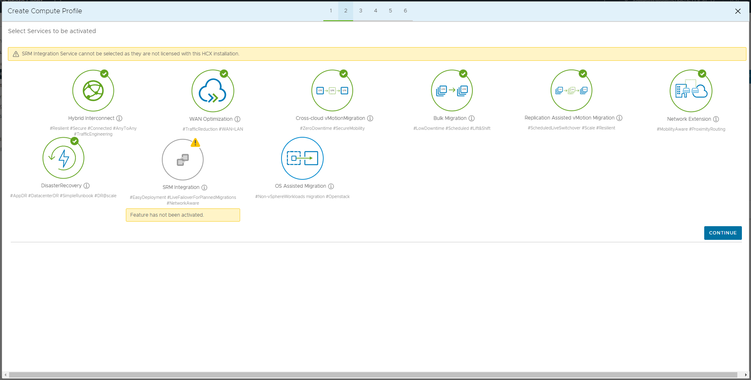This screenshot has width=751, height=380.
Task: Click the SRM Integration service icon
Action: (x=183, y=160)
